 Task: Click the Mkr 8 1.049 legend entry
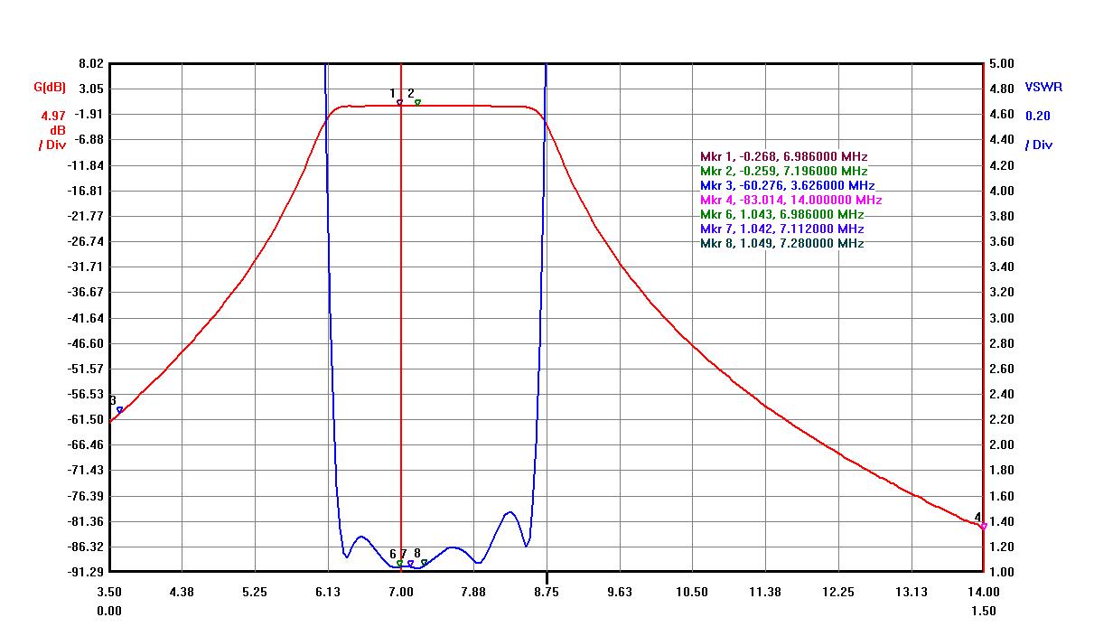pos(781,243)
